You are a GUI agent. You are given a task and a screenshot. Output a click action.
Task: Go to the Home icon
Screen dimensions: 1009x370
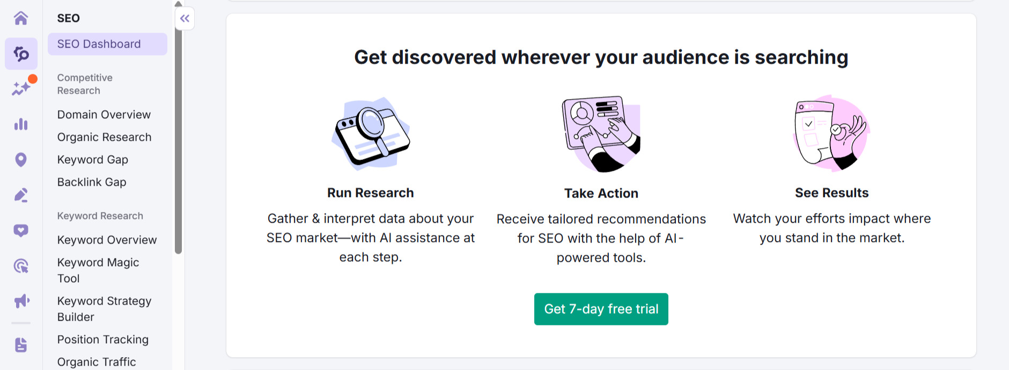21,18
